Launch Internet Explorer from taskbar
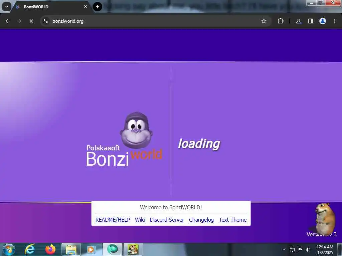 [29, 249]
